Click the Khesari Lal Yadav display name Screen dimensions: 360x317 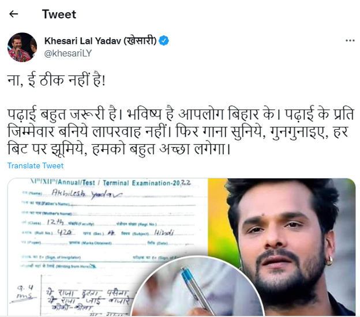[100, 41]
